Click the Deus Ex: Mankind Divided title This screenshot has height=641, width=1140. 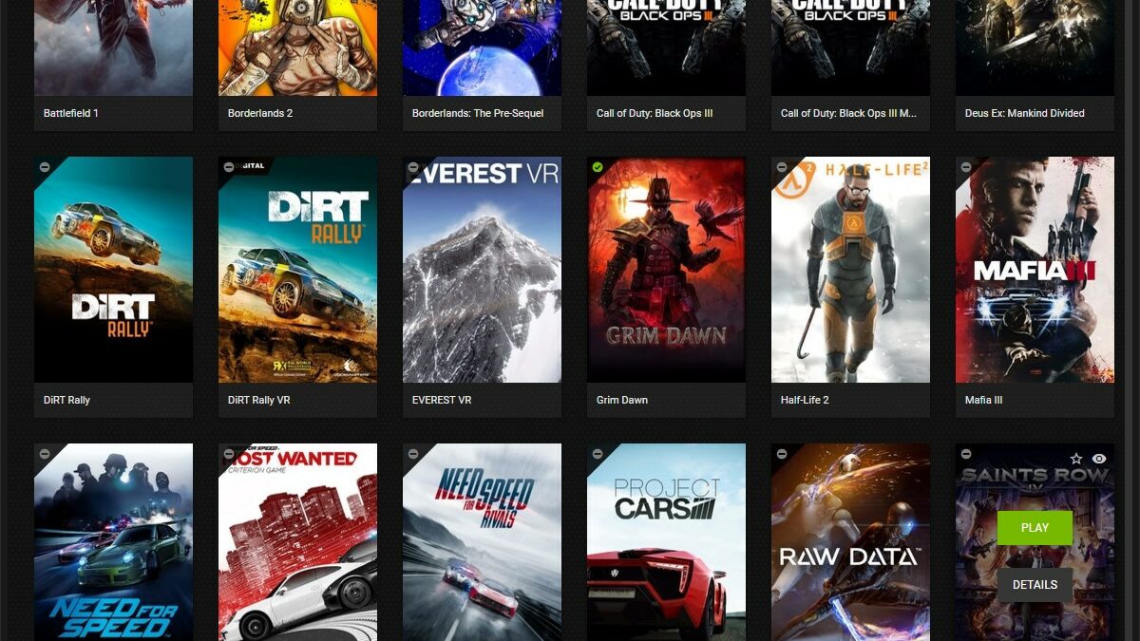pyautogui.click(x=1025, y=113)
